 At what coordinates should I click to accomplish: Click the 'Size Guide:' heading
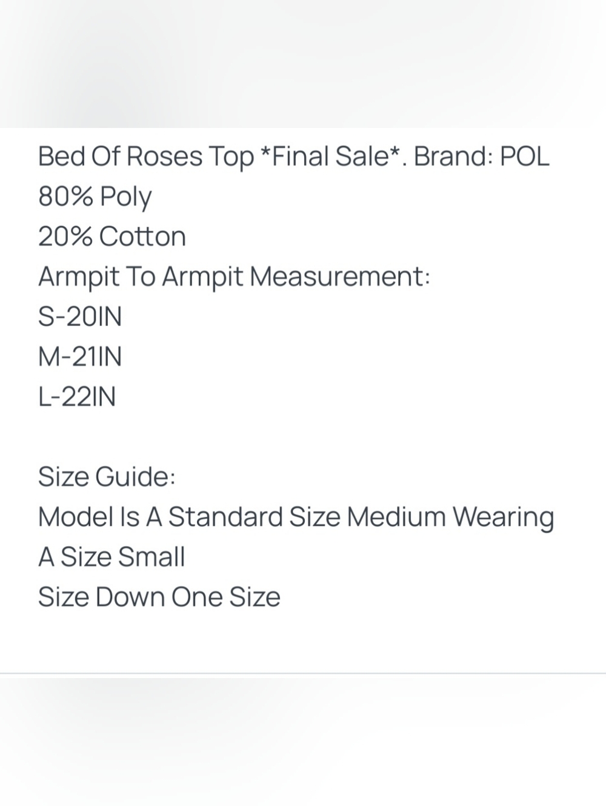tap(107, 476)
